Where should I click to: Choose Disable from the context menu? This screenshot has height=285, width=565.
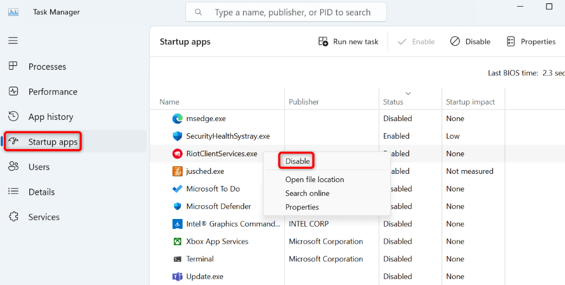pyautogui.click(x=297, y=161)
